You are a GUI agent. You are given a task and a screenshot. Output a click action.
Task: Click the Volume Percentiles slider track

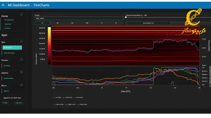(168, 17)
